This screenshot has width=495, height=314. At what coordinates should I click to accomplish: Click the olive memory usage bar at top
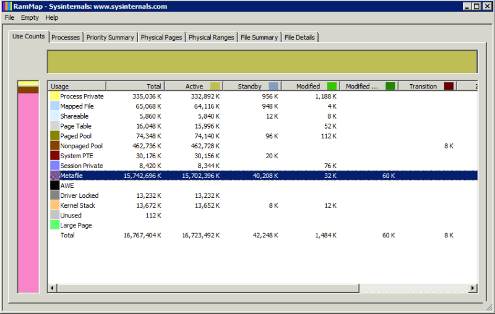[x=262, y=62]
